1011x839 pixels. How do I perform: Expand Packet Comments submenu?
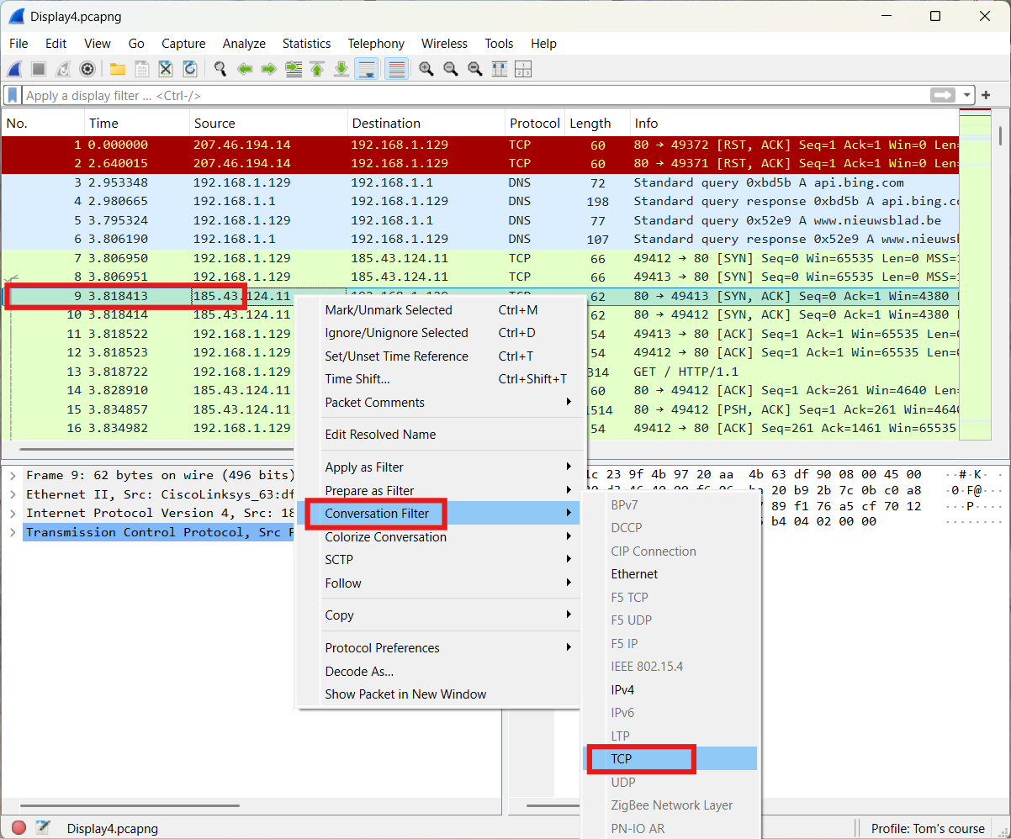(437, 403)
